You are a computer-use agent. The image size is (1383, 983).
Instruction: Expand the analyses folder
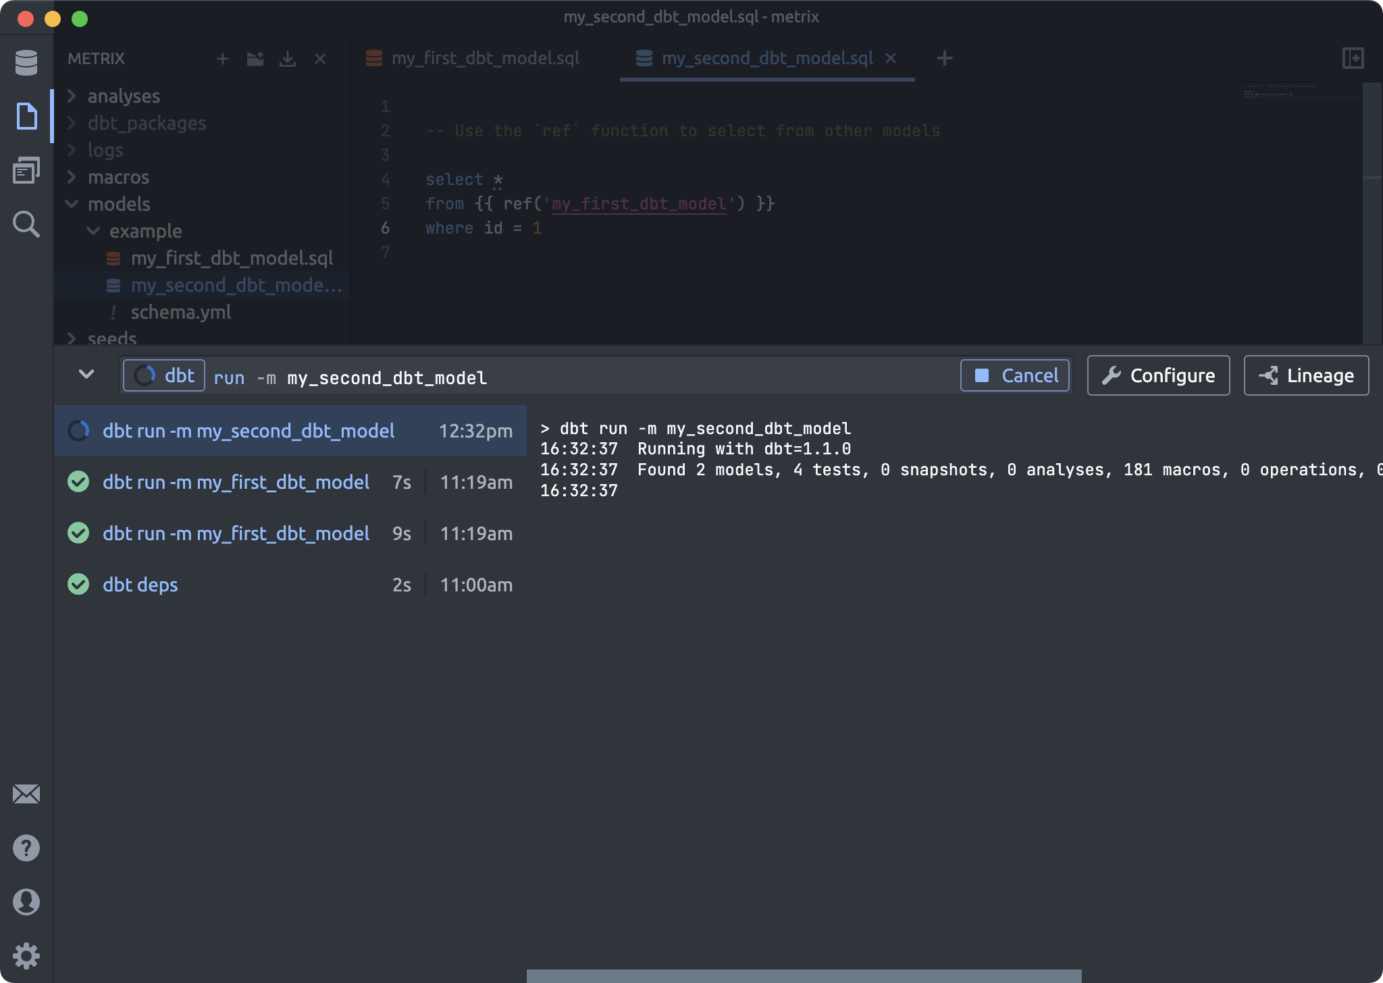72,96
